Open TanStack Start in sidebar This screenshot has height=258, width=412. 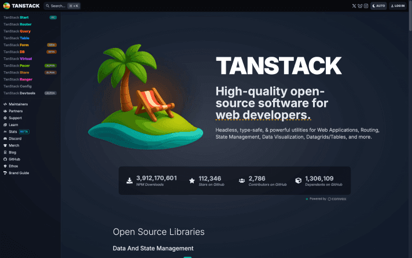(16, 17)
